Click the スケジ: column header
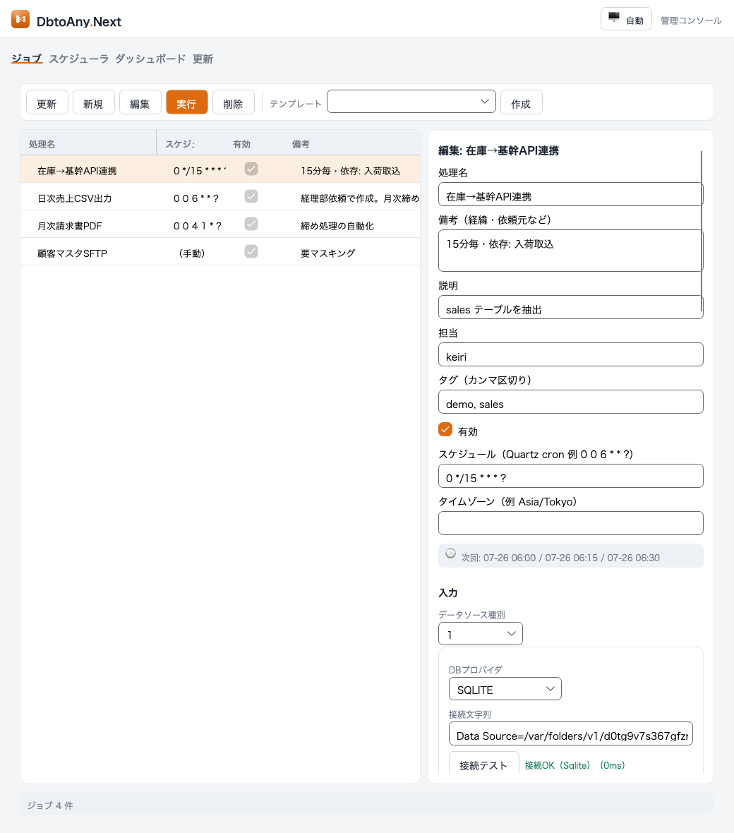This screenshot has width=734, height=833. pos(190,143)
